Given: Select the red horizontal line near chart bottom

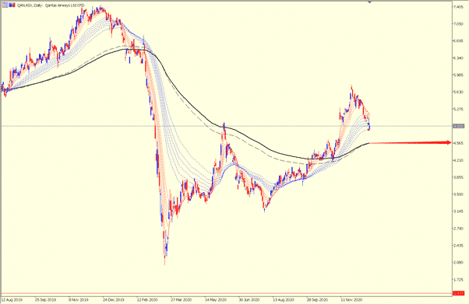Looking at the screenshot, I should click(226, 293).
